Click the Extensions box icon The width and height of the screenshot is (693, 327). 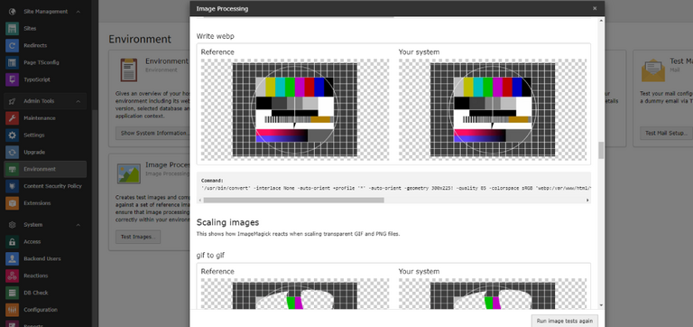click(13, 203)
